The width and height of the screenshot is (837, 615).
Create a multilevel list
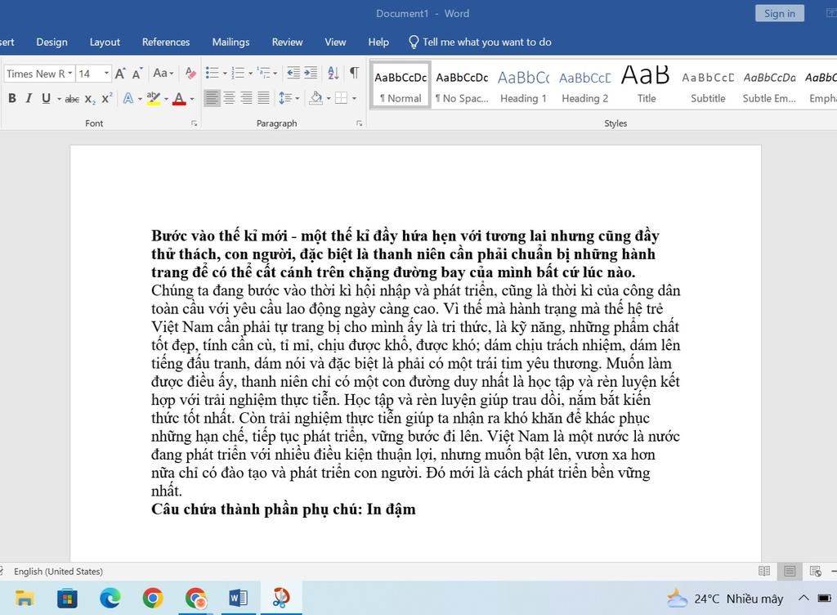(263, 73)
